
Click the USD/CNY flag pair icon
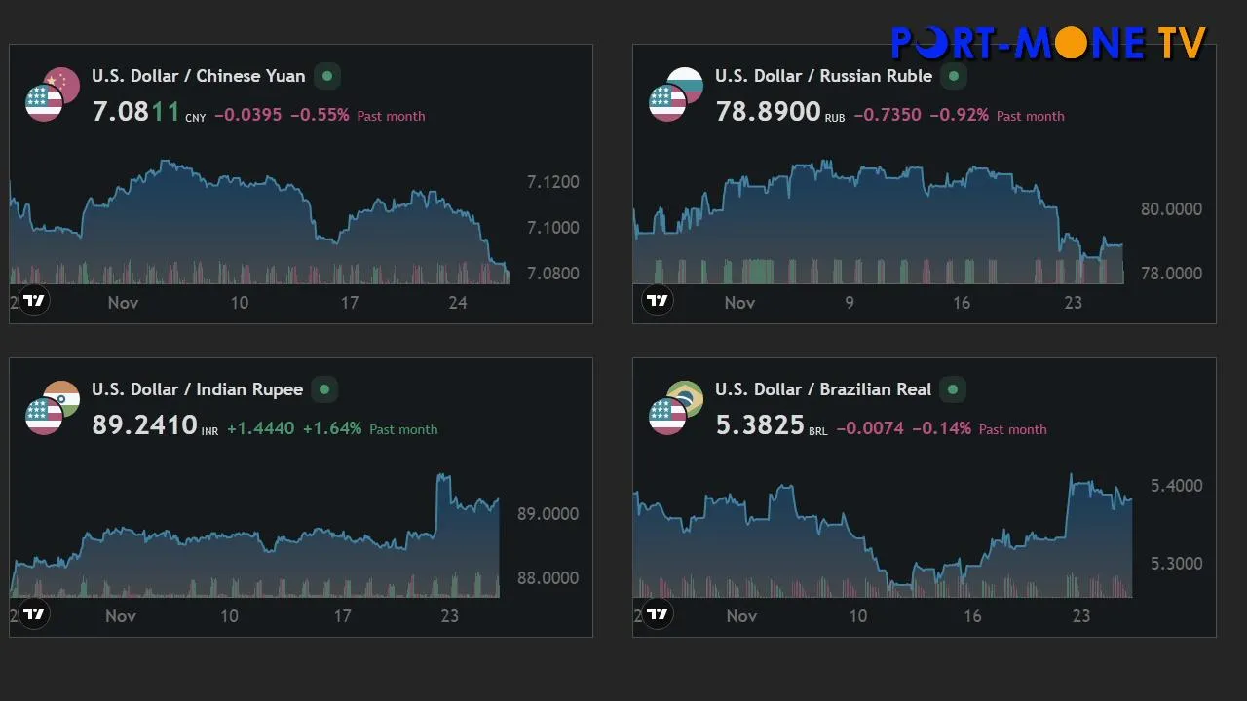[x=53, y=94]
